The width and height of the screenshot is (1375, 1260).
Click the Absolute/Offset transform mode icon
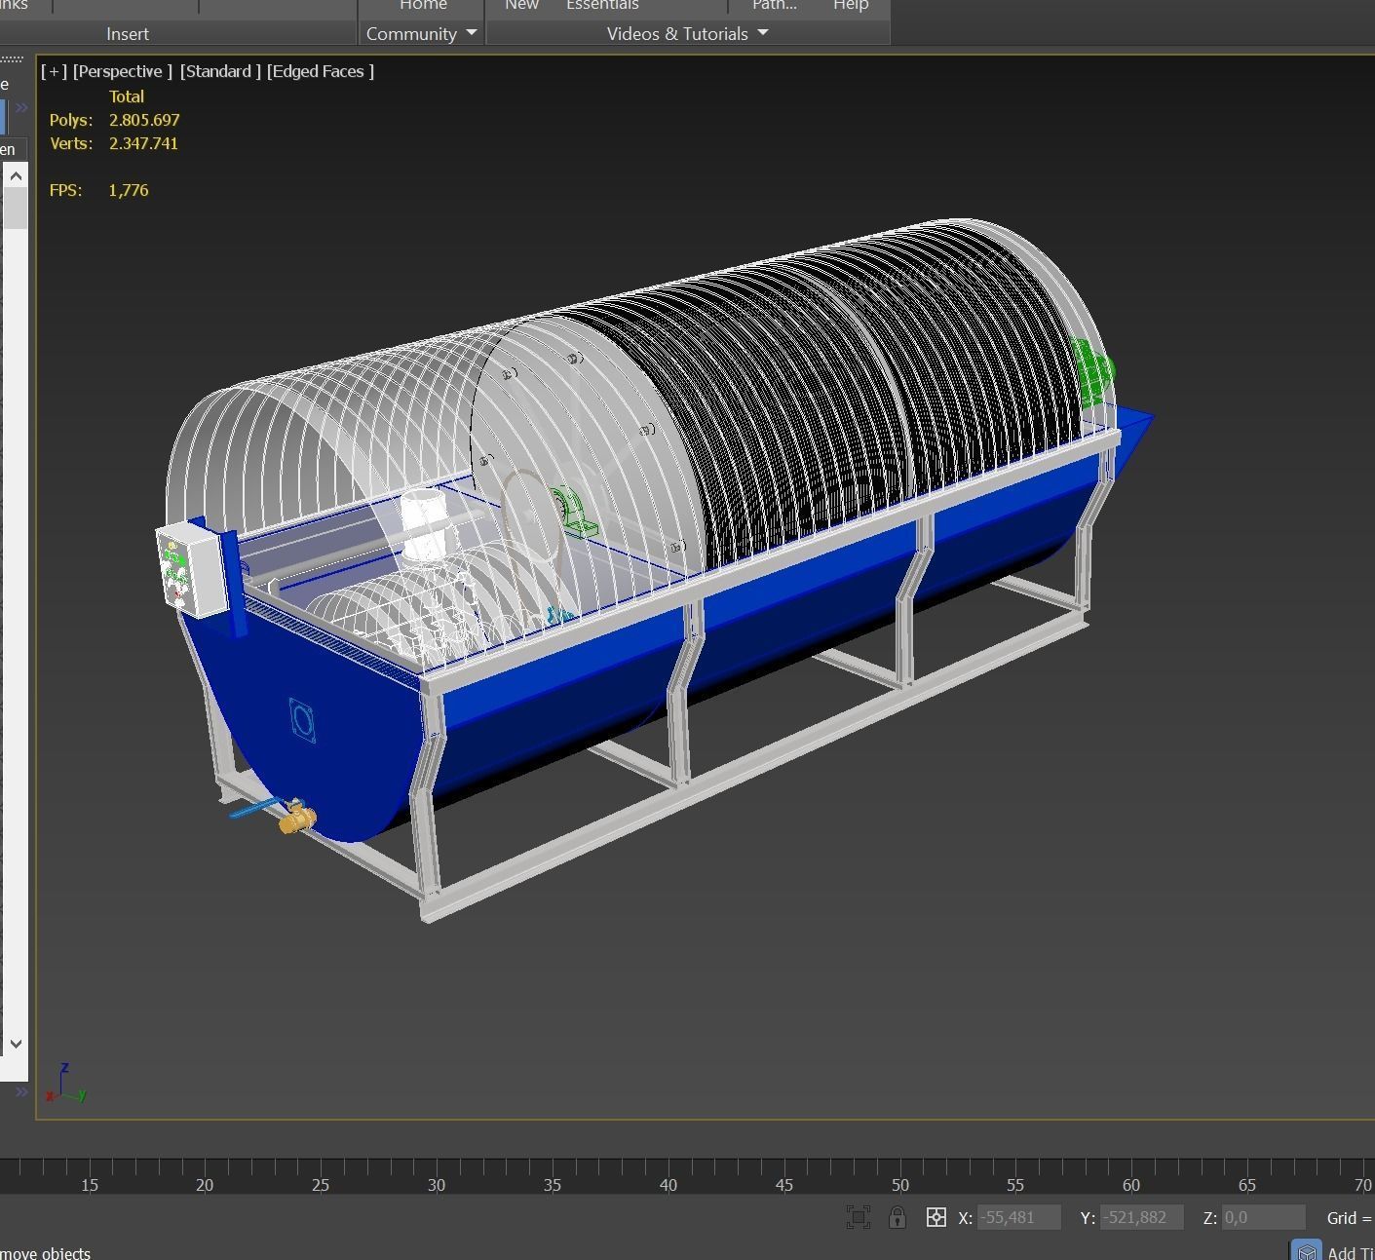click(x=936, y=1217)
